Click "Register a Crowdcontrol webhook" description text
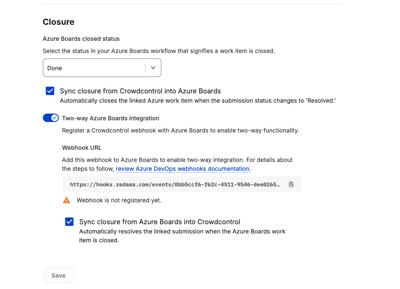This screenshot has width=400, height=289. pos(180,130)
